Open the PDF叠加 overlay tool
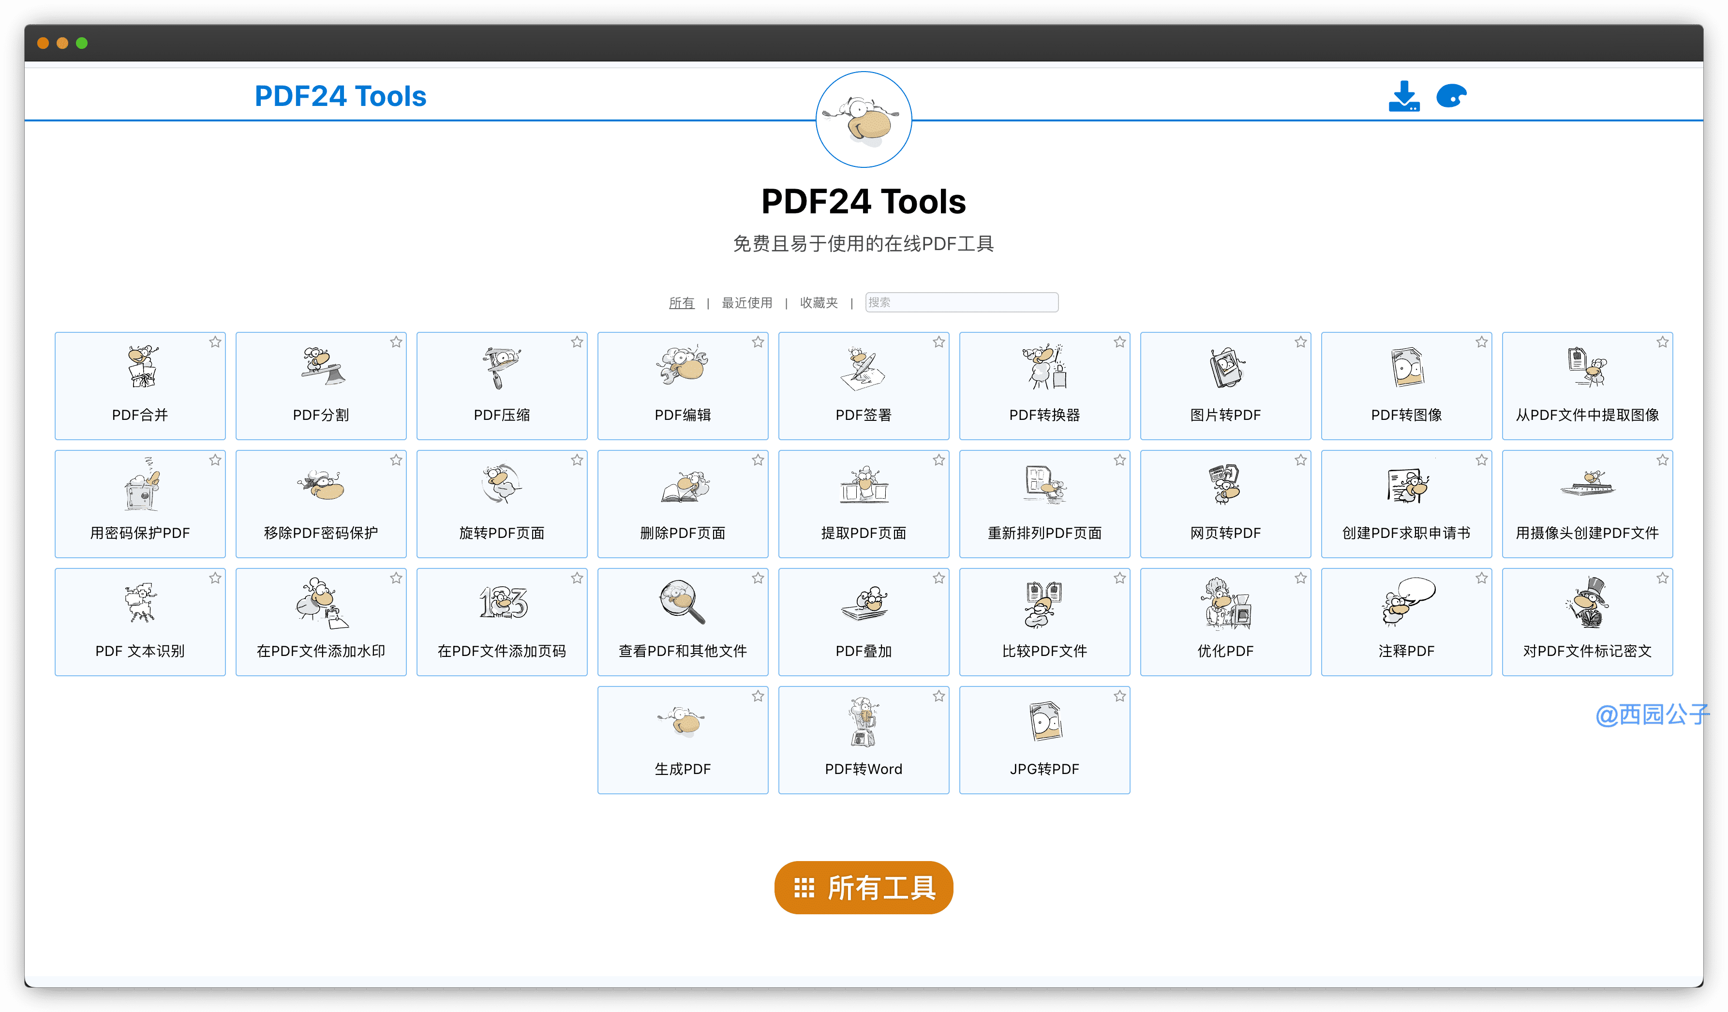Image resolution: width=1728 pixels, height=1012 pixels. pos(864,622)
